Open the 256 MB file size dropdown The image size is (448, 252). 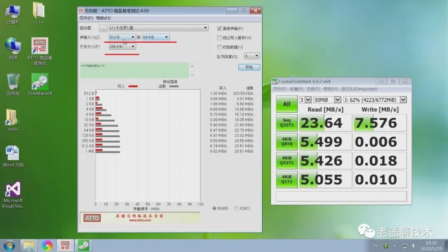[x=122, y=46]
